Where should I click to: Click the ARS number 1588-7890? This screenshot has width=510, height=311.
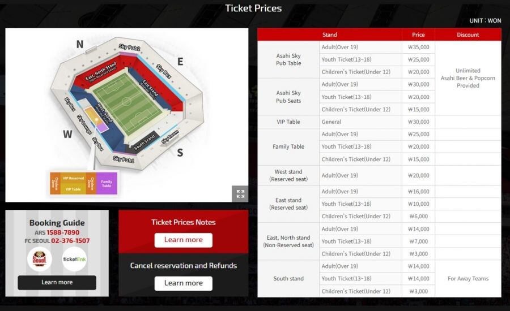click(x=63, y=232)
